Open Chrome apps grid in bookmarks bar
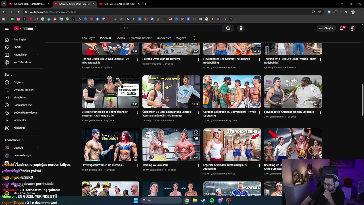Viewport: 364px width, 205px height. pyautogui.click(x=4, y=19)
